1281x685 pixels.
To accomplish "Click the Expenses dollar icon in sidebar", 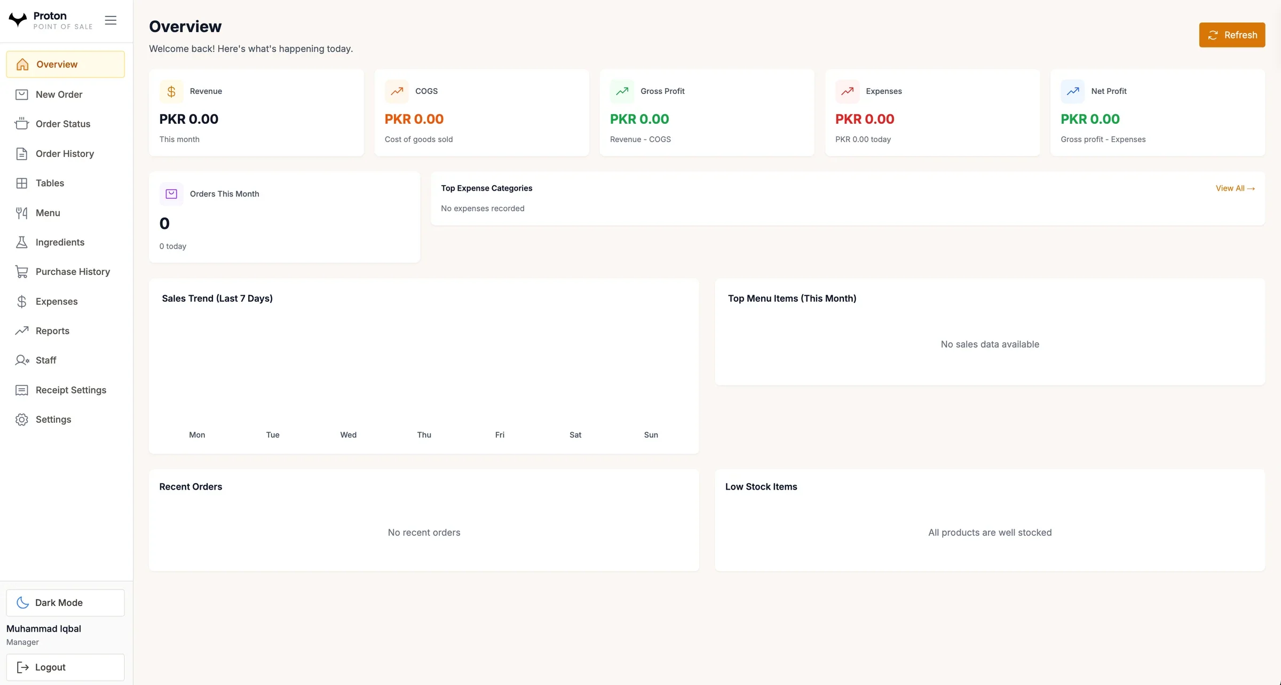I will (22, 302).
